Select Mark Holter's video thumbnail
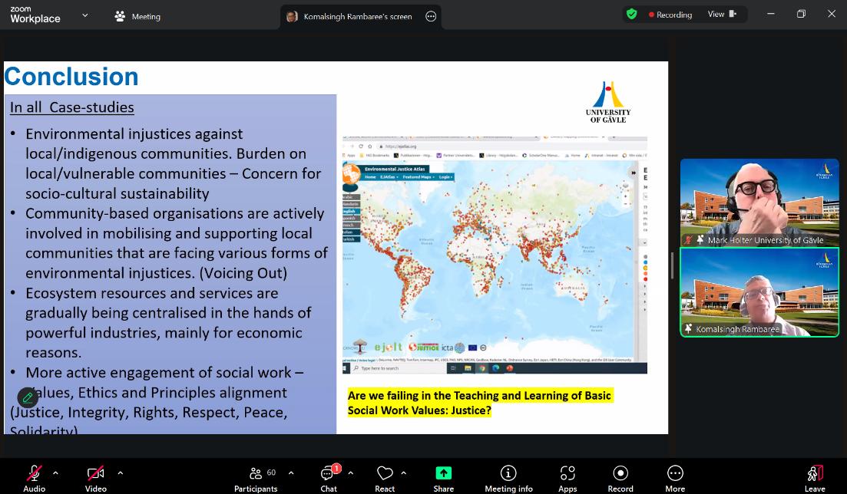This screenshot has height=494, width=847. point(759,203)
